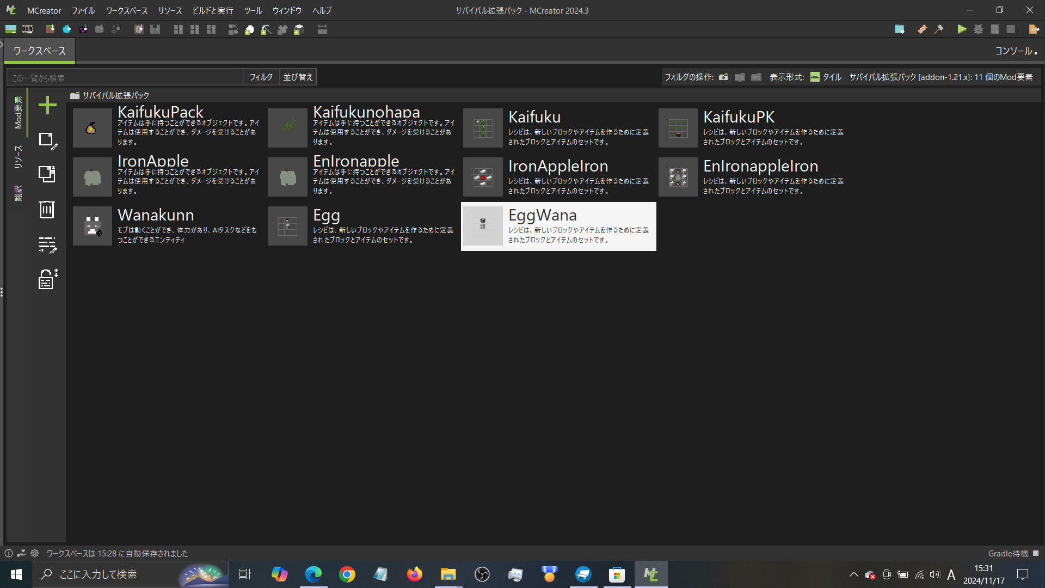This screenshot has width=1045, height=588.
Task: Select the KaifukuPK recipe element
Action: tap(754, 128)
